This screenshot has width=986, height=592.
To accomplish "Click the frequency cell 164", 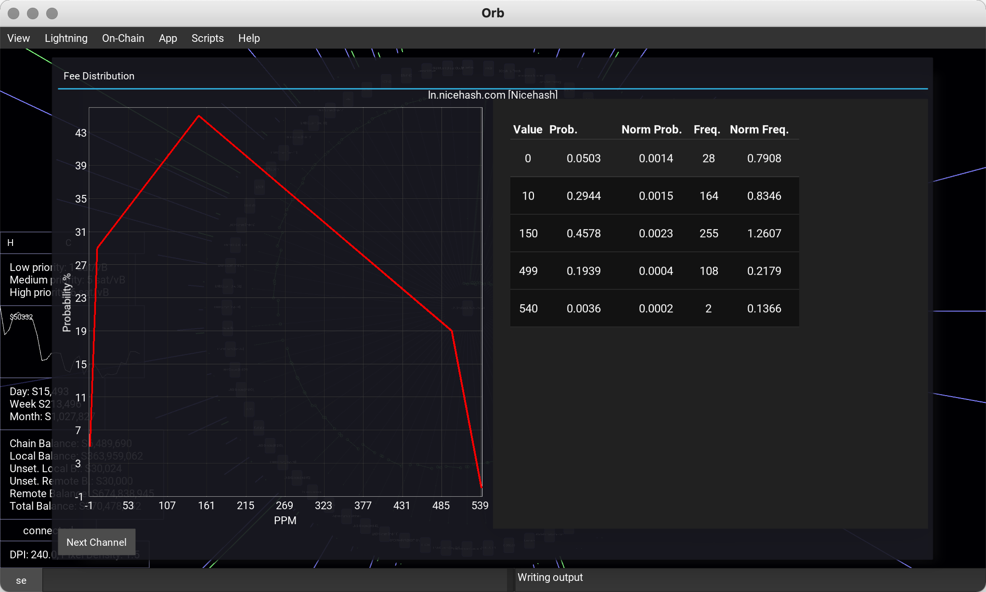I will pos(709,196).
